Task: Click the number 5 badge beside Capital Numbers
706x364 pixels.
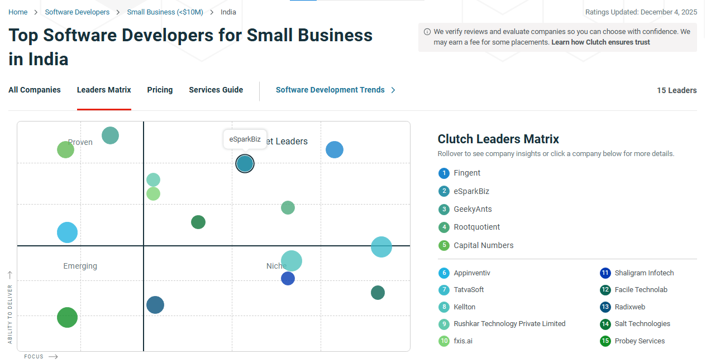Action: coord(444,245)
